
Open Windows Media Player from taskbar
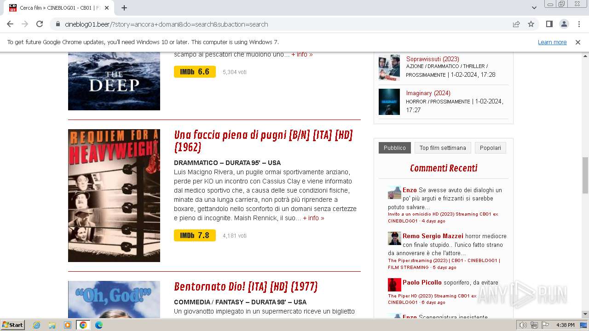68,325
